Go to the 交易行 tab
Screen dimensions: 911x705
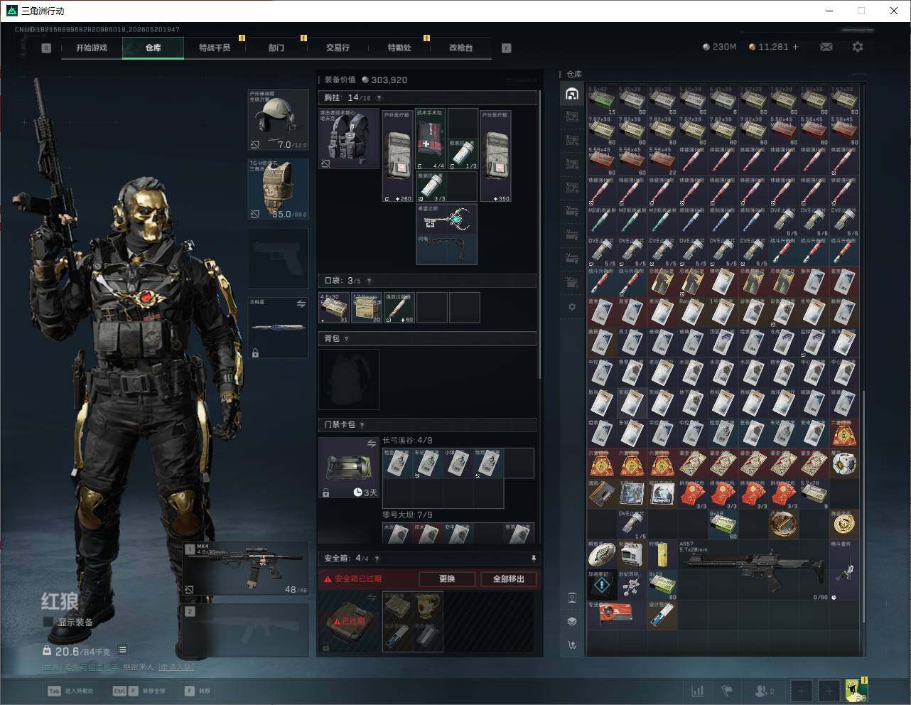point(338,48)
